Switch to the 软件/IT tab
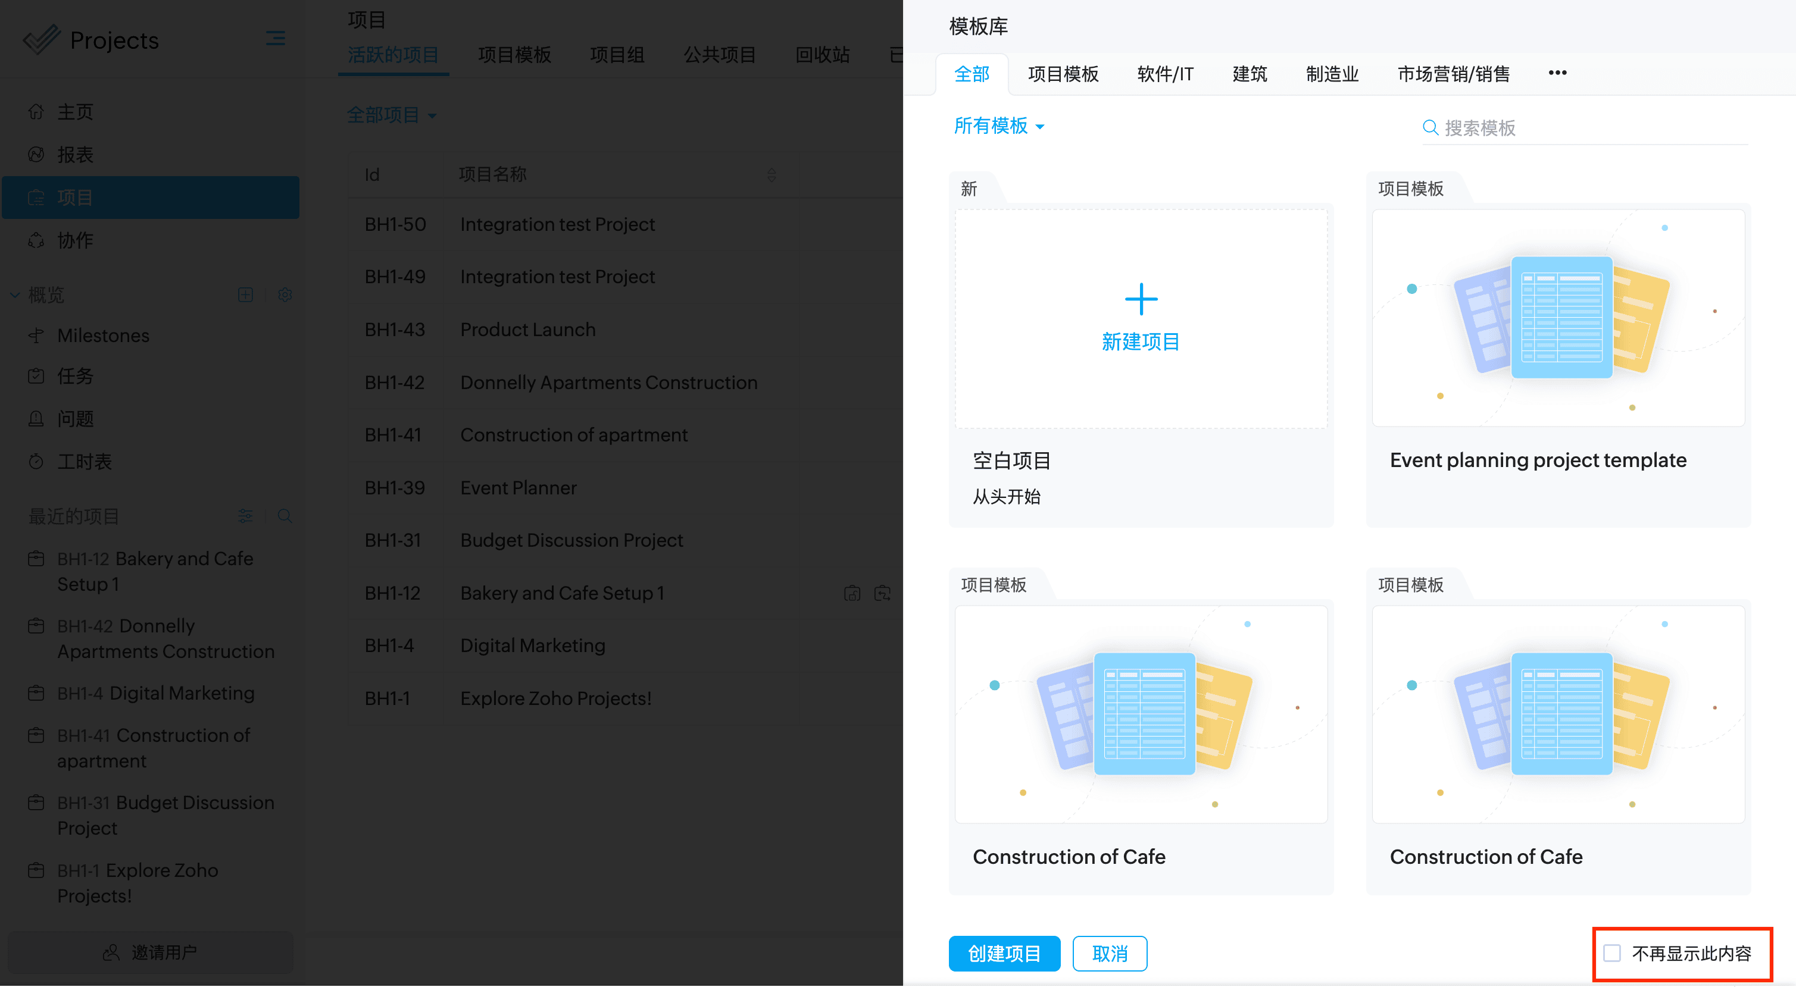Image resolution: width=1796 pixels, height=987 pixels. pyautogui.click(x=1165, y=74)
